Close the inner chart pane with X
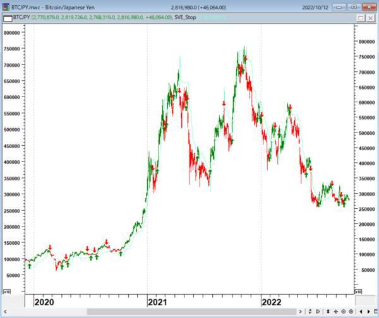379x318 pixels. point(370,18)
